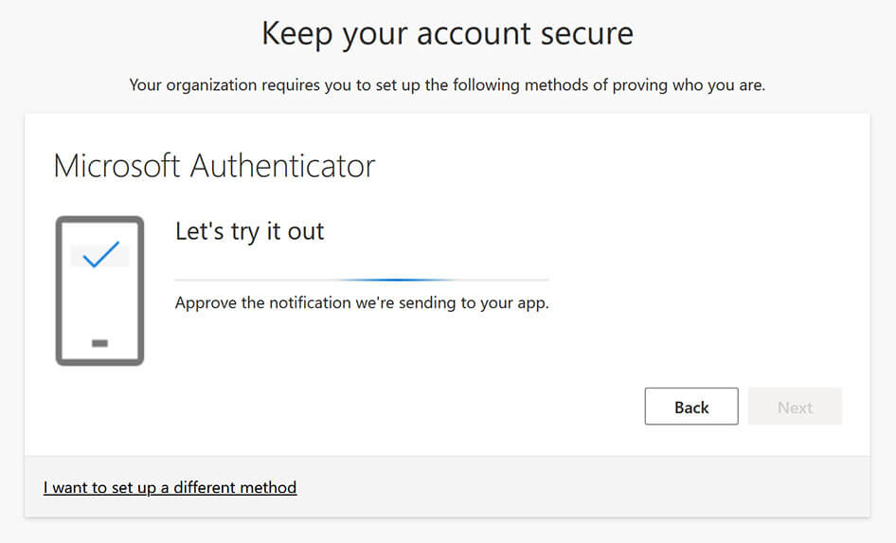The width and height of the screenshot is (896, 543).
Task: Click the blue loading progress indicator
Action: click(394, 280)
